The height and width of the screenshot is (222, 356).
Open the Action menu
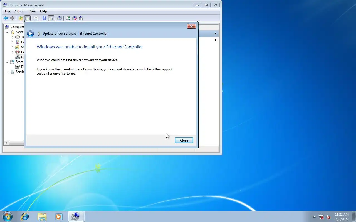tap(19, 11)
